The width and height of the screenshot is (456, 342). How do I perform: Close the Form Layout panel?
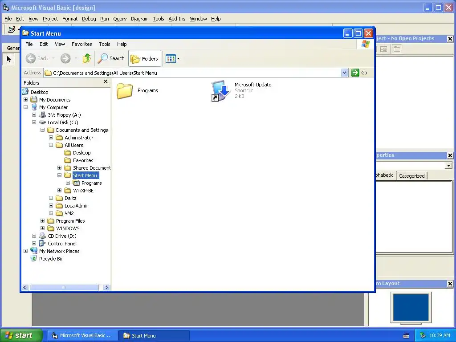450,284
